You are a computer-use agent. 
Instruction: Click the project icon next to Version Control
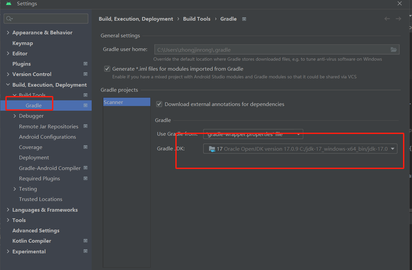pos(85,74)
